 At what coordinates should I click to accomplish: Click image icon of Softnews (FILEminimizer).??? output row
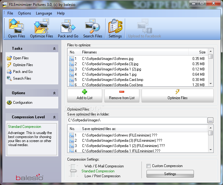[x=72, y=135]
